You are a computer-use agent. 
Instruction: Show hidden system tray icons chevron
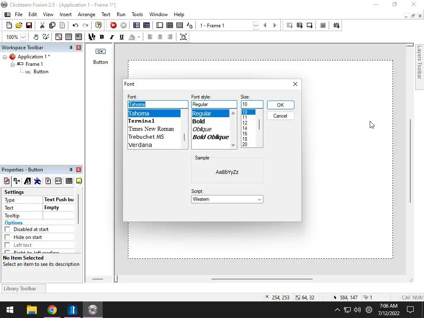click(x=337, y=310)
